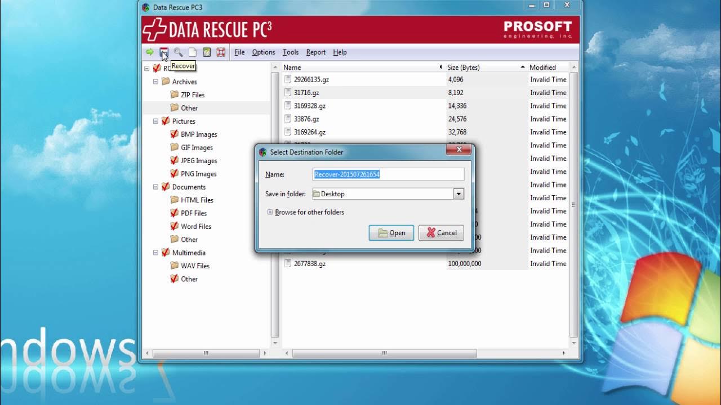Click the blank page toolbar icon
This screenshot has width=721, height=405.
click(x=193, y=52)
